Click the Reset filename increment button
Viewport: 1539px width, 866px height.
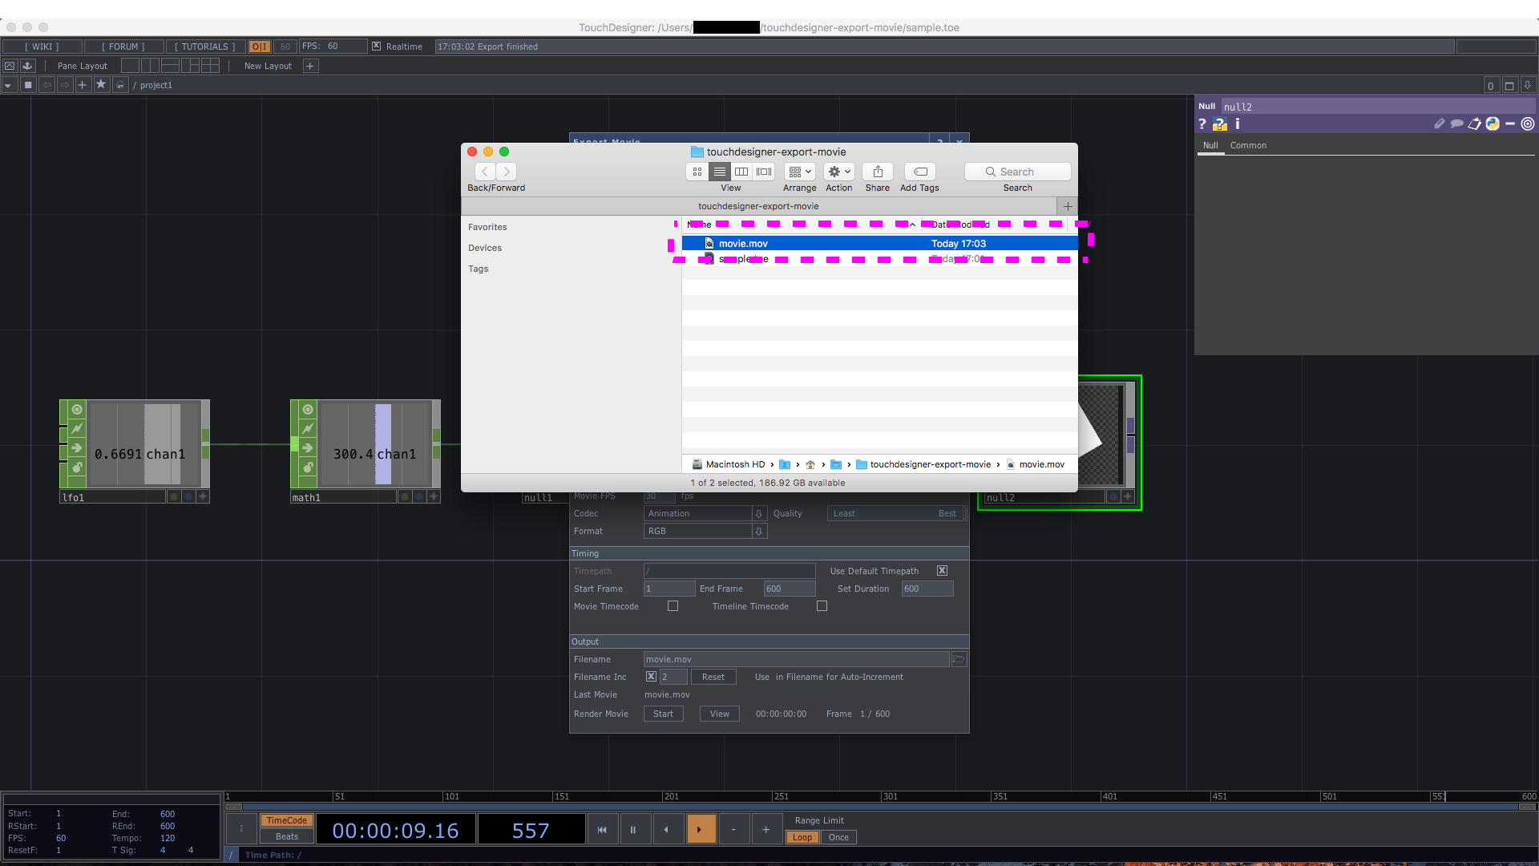tap(713, 678)
